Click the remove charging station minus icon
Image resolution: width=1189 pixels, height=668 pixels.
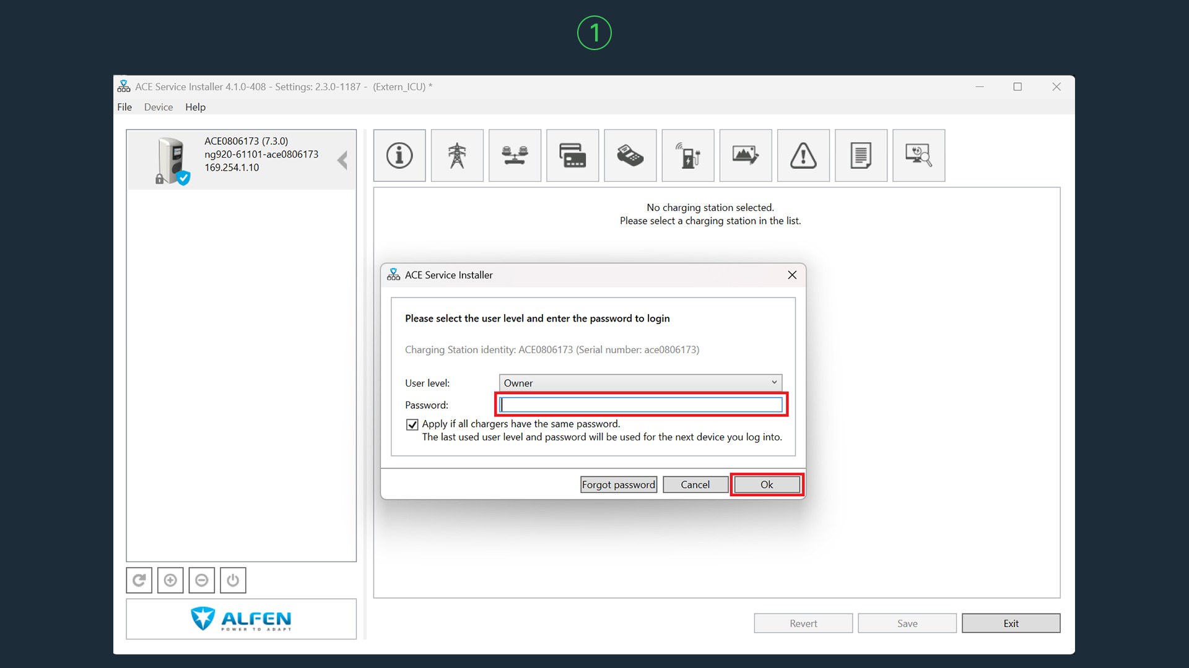[201, 580]
